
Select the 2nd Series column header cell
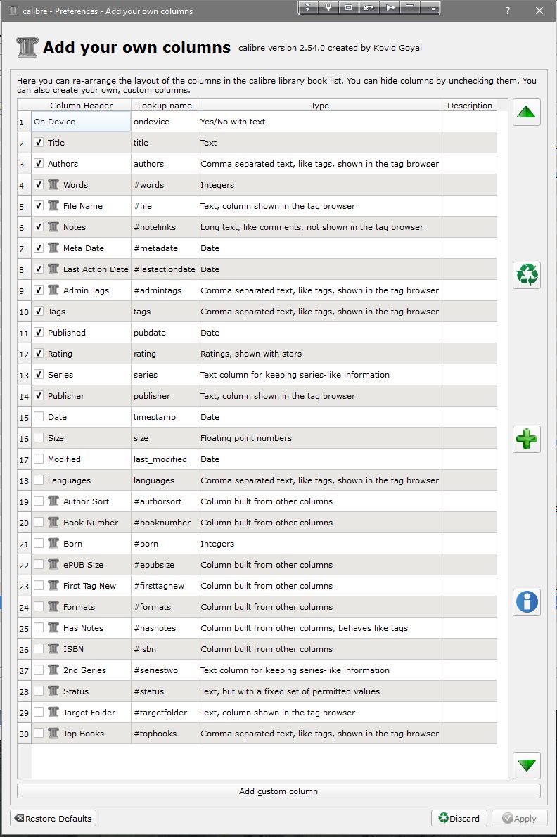coord(81,670)
